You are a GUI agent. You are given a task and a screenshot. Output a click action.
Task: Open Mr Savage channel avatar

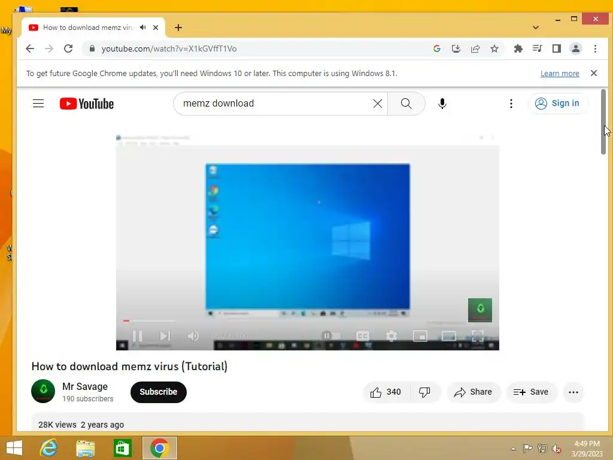point(43,391)
